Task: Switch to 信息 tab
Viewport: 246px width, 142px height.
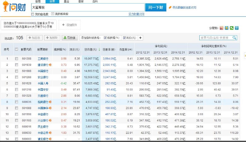Action: click(38, 1)
